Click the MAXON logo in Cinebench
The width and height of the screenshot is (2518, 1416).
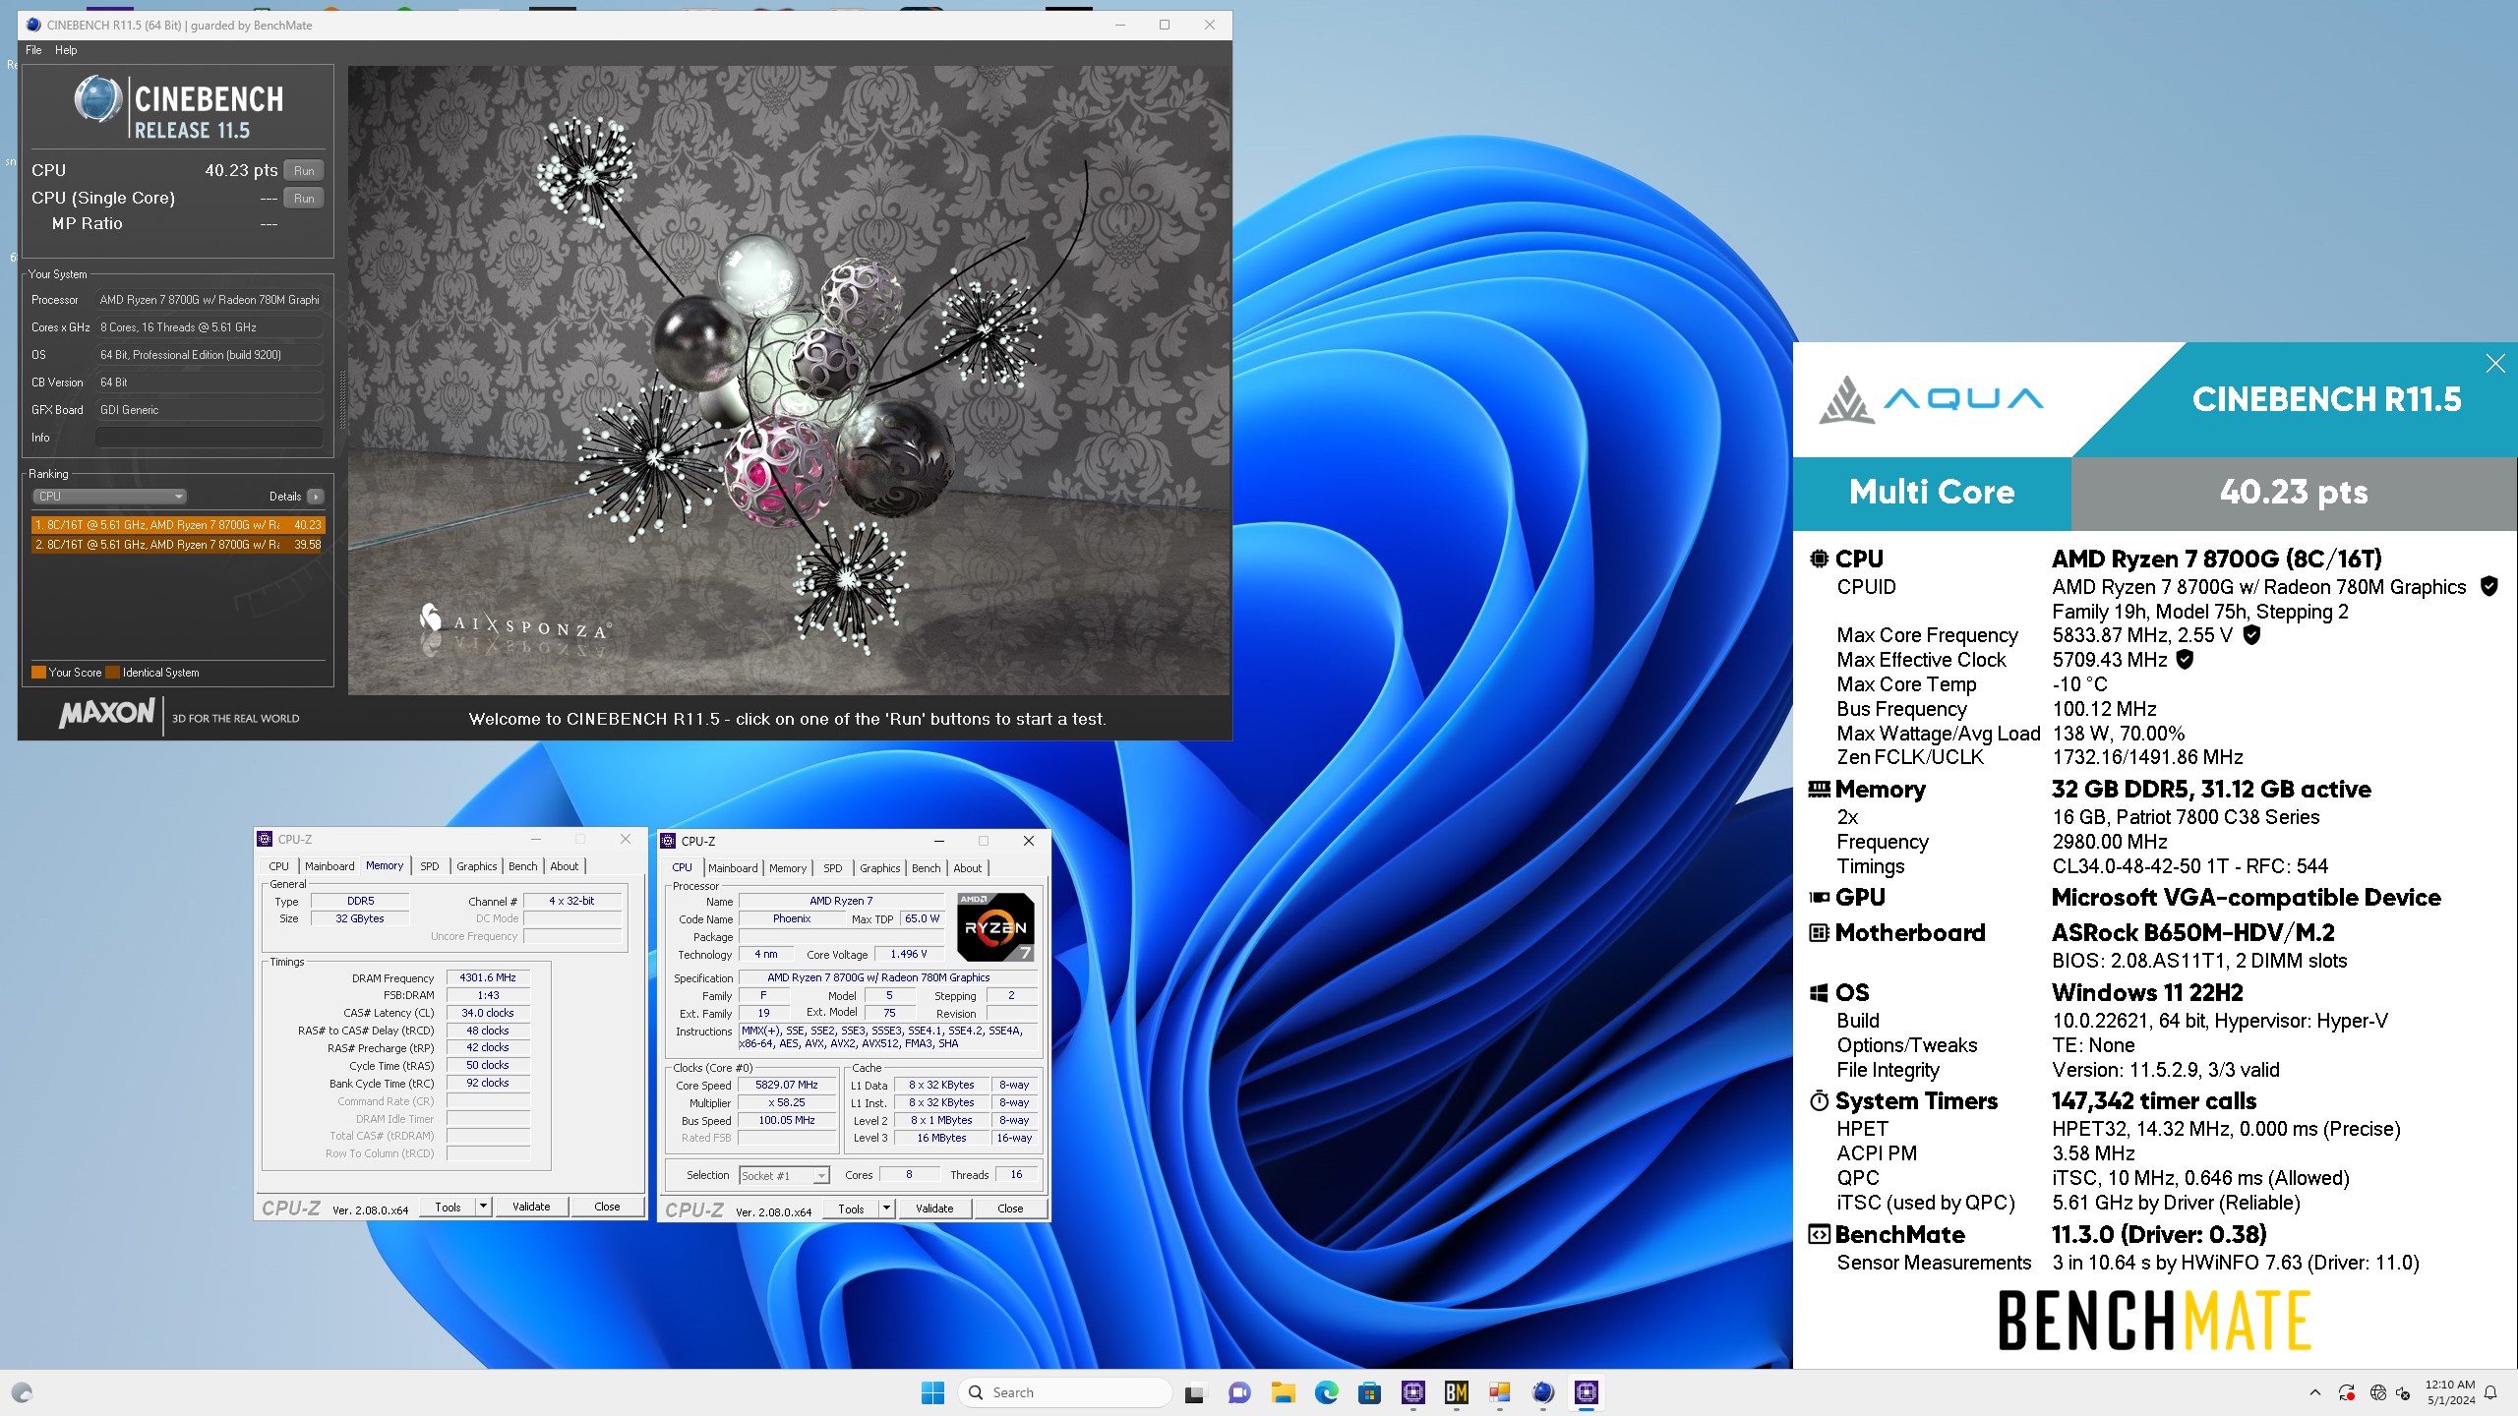(x=106, y=713)
